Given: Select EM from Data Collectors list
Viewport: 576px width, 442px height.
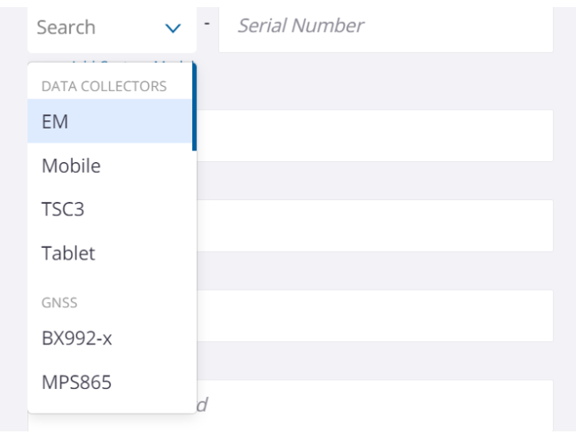Looking at the screenshot, I should click(x=109, y=121).
